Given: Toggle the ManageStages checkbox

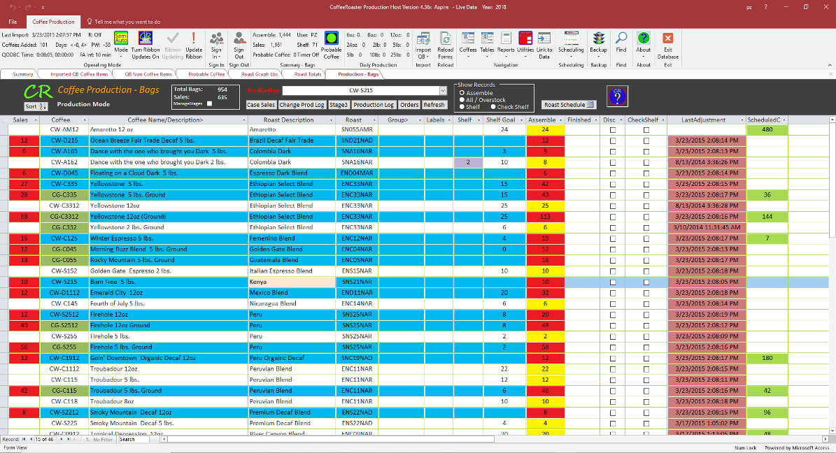Looking at the screenshot, I should [210, 104].
